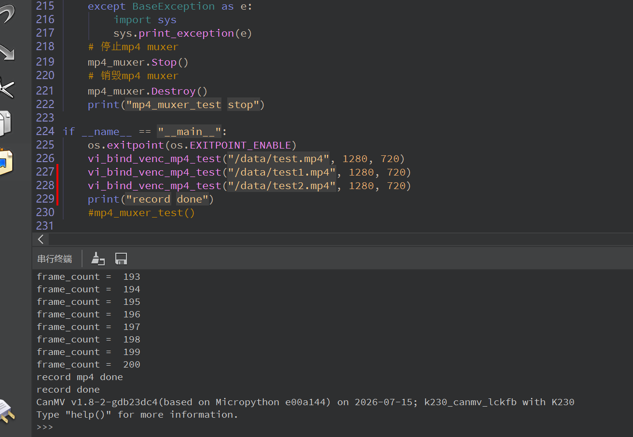
Task: Select the 串行终端 tab label
Action: pos(55,259)
